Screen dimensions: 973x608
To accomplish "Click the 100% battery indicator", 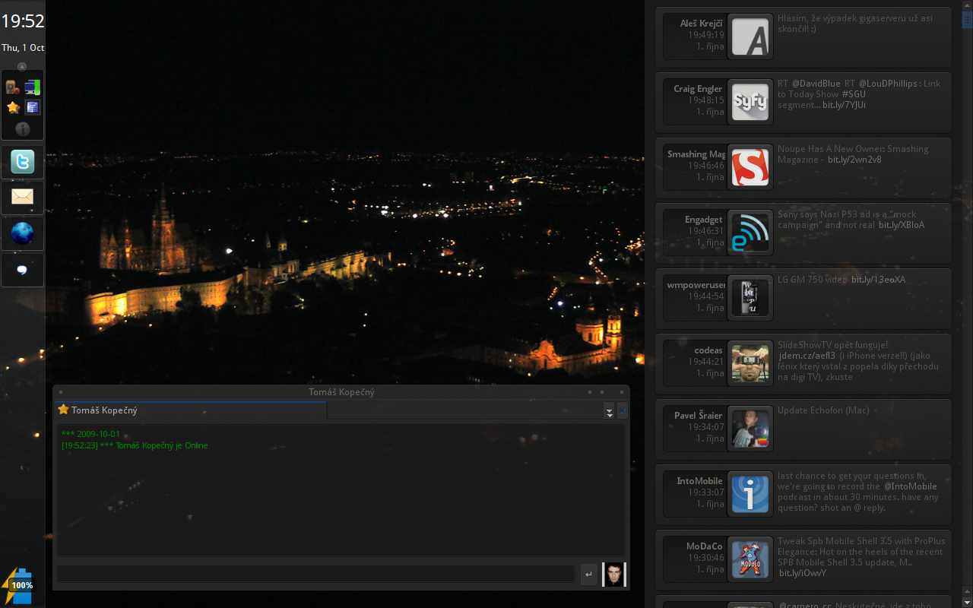I will point(18,585).
